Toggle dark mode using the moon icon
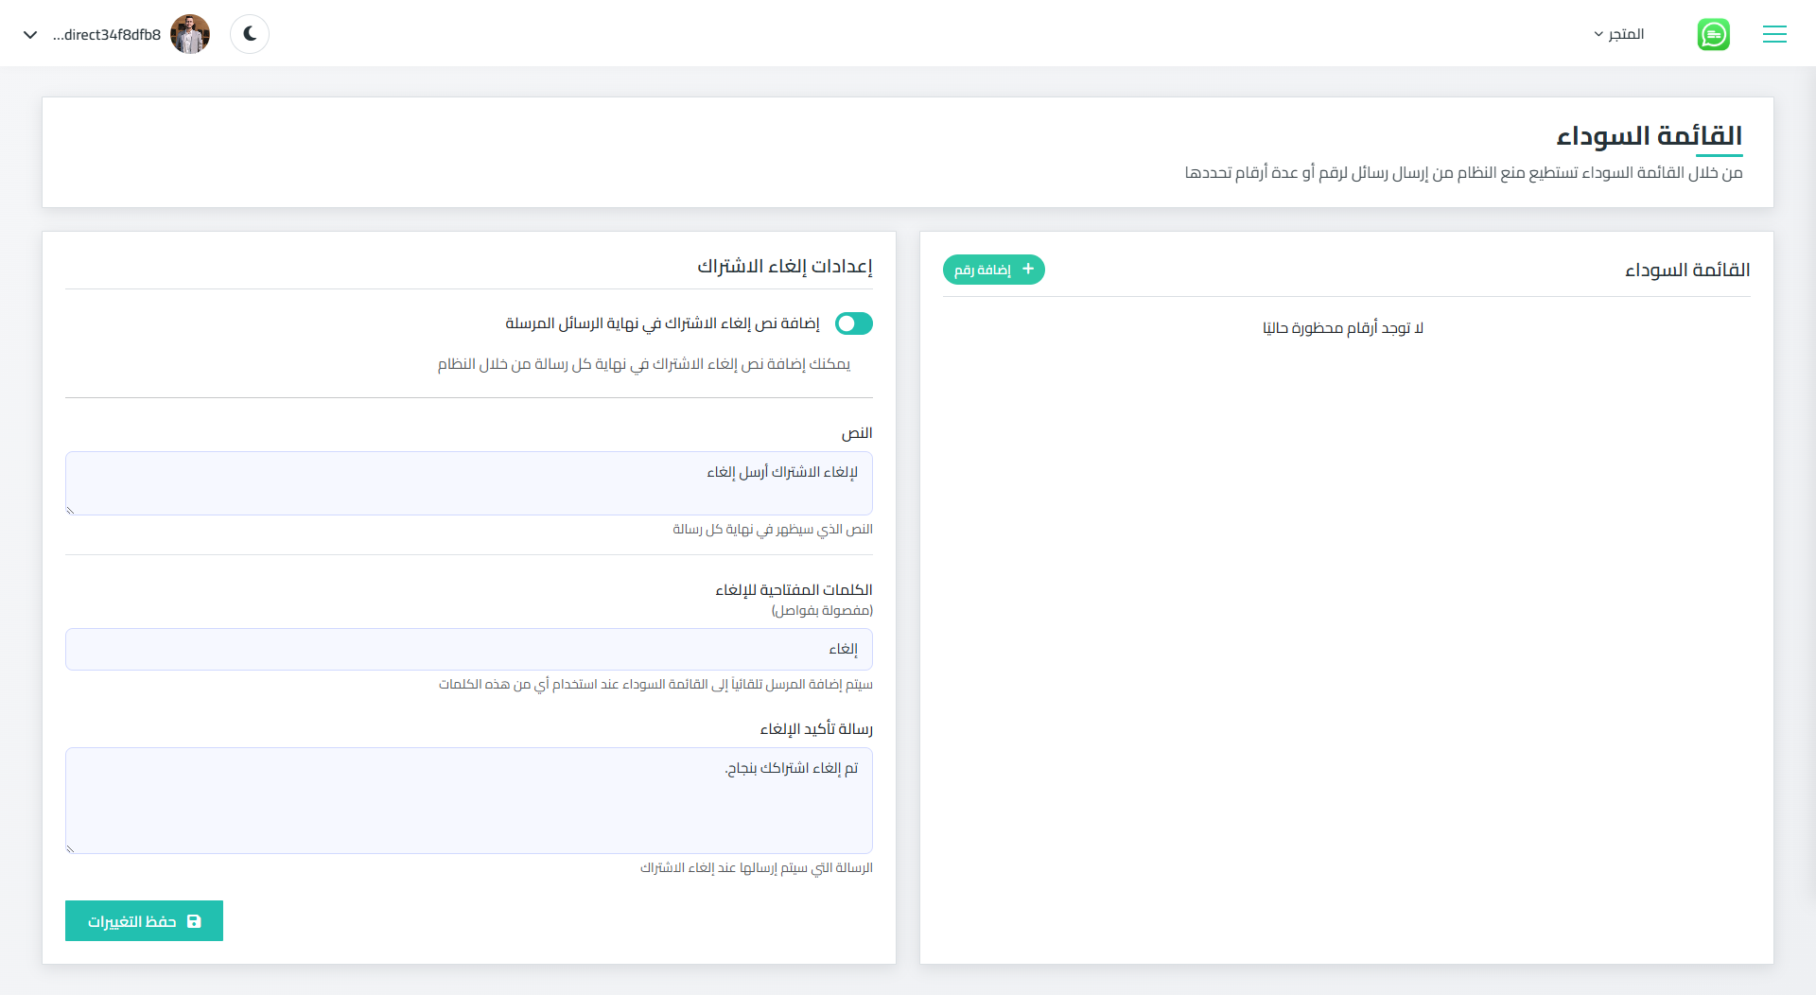Screen dimensions: 1816x995 click(249, 34)
